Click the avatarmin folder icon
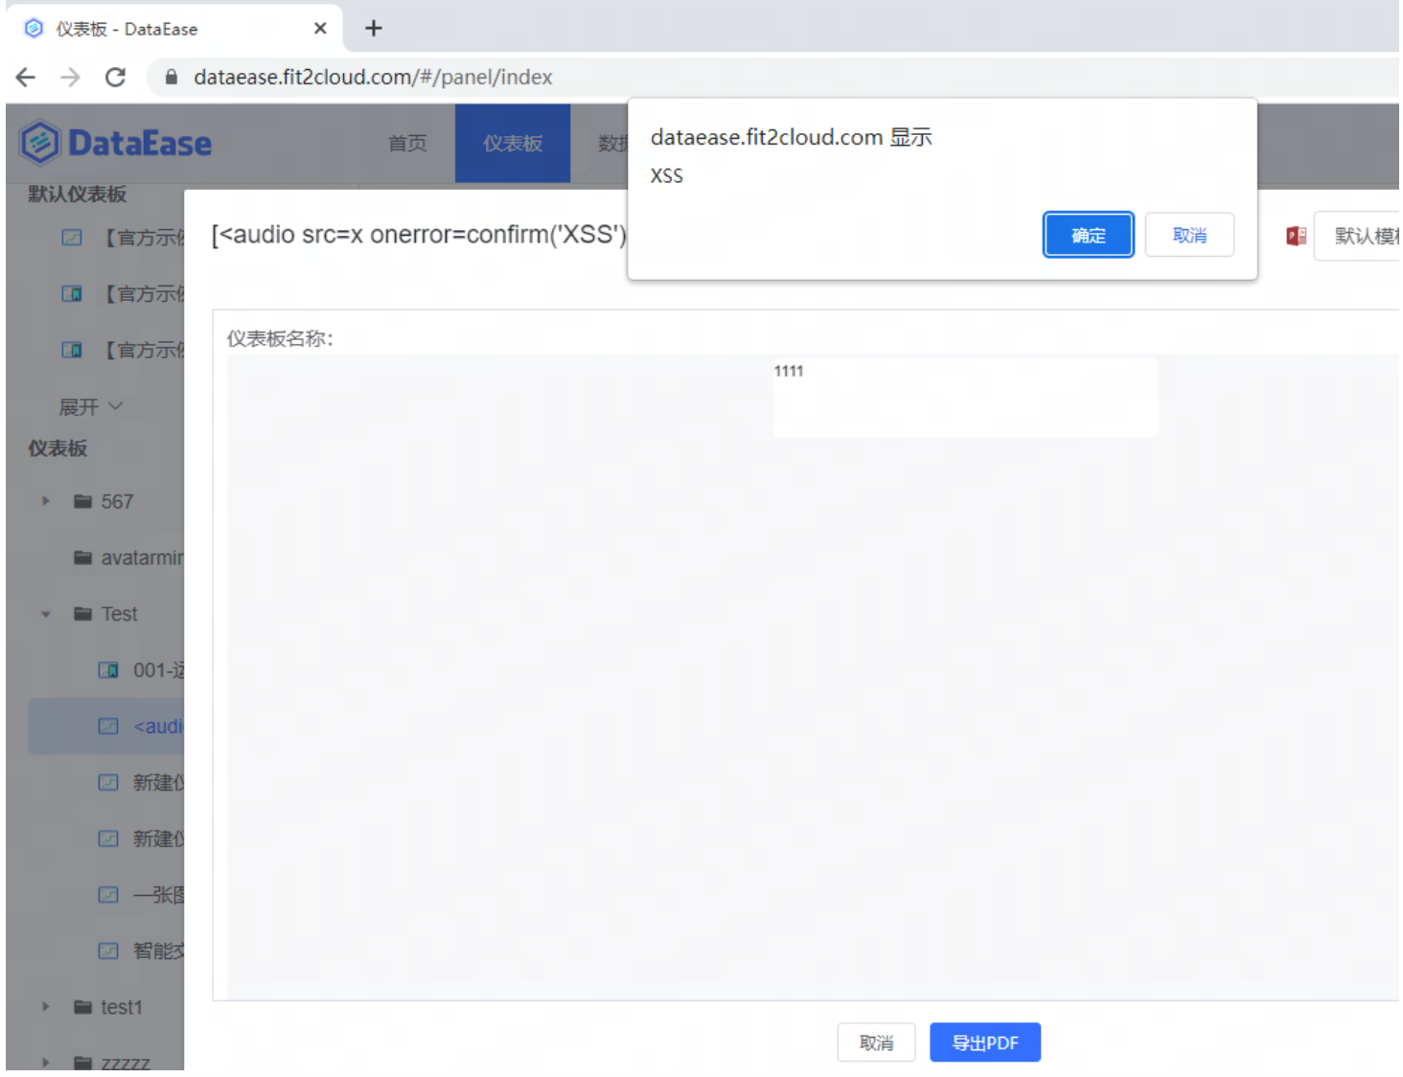This screenshot has height=1077, width=1403. [x=83, y=558]
